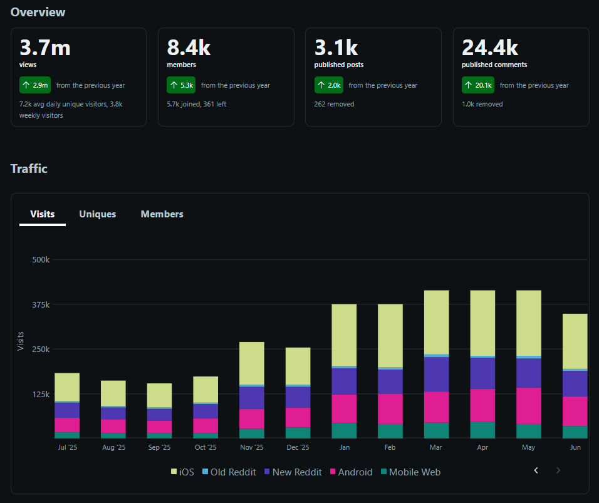Click the iOS yellow-green legend swatch
The height and width of the screenshot is (503, 599).
point(174,472)
